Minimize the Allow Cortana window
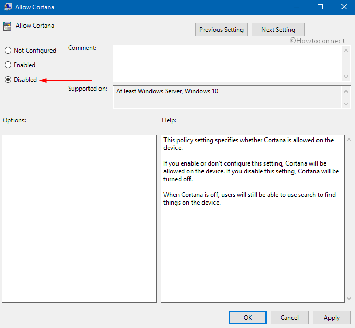The height and width of the screenshot is (328, 355). click(297, 7)
